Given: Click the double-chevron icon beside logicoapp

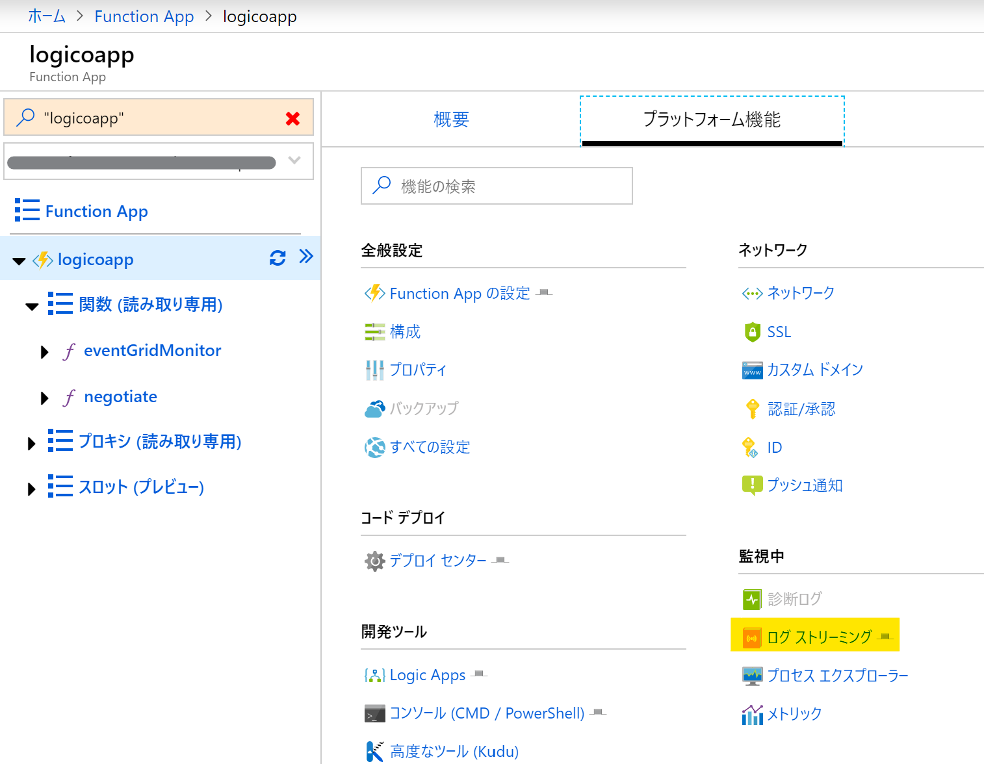Looking at the screenshot, I should click(x=306, y=257).
